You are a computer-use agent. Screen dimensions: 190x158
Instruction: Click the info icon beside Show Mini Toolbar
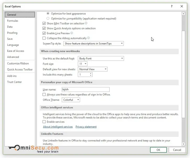coord(86,23)
